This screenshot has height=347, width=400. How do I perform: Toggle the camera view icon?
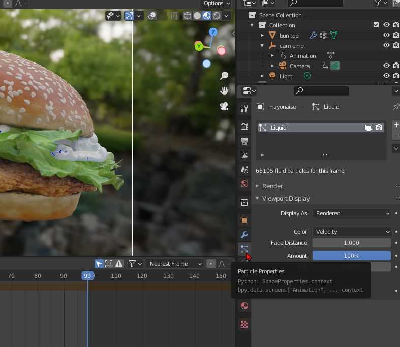224,106
